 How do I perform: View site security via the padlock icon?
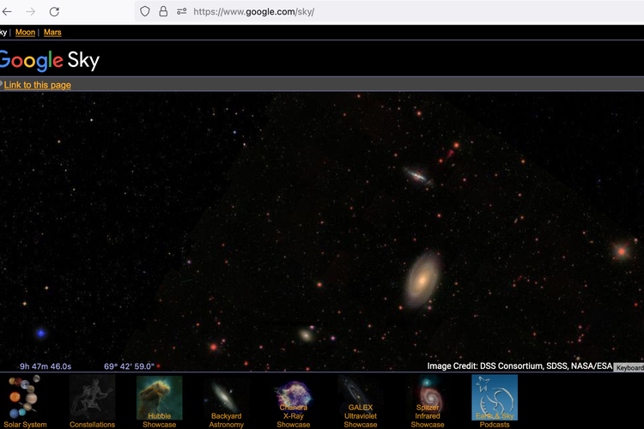163,12
